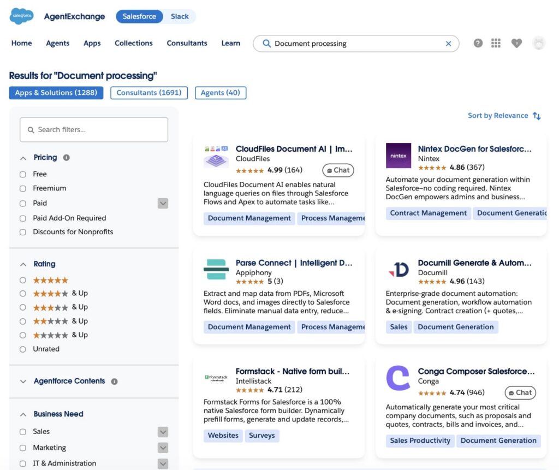The image size is (559, 470).
Task: Clear the search with the X icon
Action: tap(448, 44)
